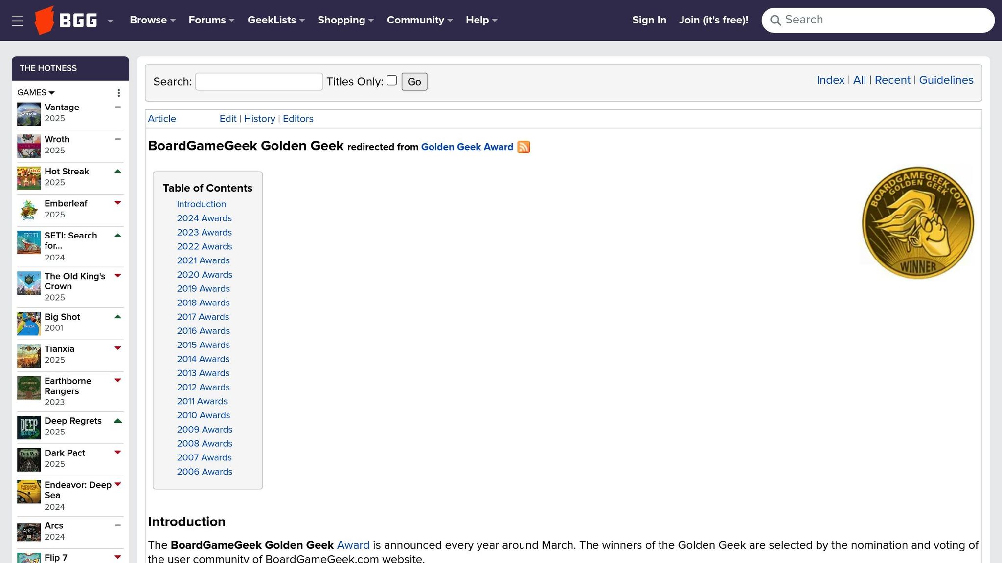Viewport: 1002px width, 563px height.
Task: Jump to 2020 Awards section
Action: 205,275
